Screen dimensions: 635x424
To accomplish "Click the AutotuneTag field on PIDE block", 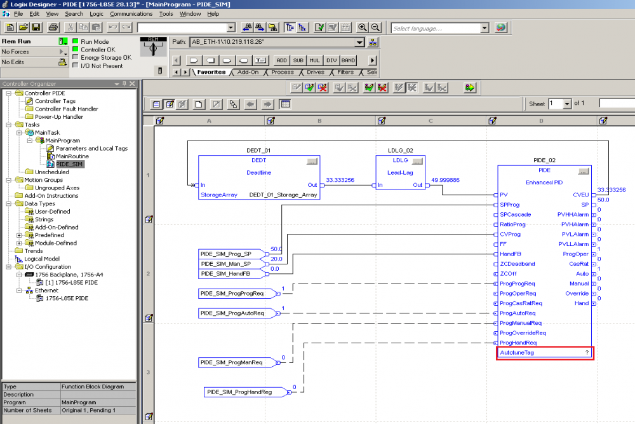I will (545, 353).
